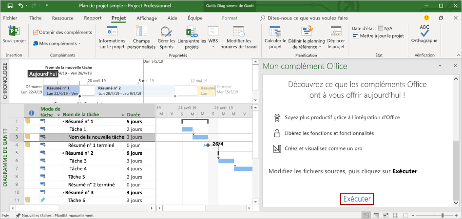Click the pin task mode icon in row 11

[x=43, y=201]
